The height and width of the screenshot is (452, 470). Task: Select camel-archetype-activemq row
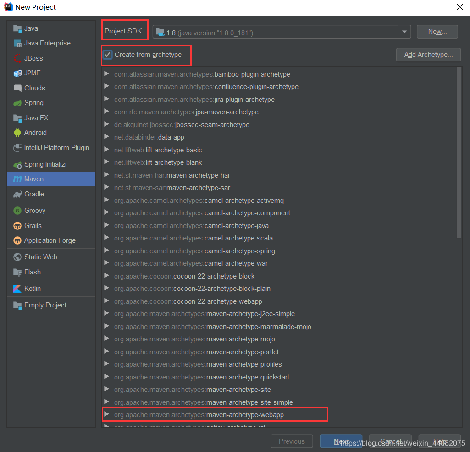279,201
